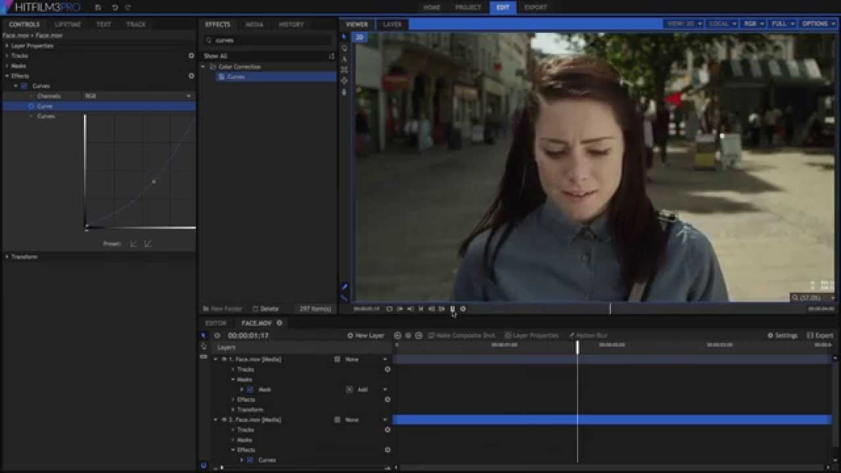Screen dimensions: 841x473
Task: Click the first curve preset icon
Action: [133, 244]
